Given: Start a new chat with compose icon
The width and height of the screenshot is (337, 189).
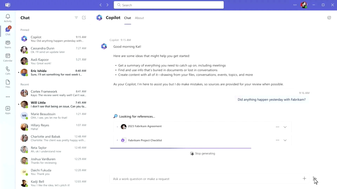Looking at the screenshot, I should point(84,18).
